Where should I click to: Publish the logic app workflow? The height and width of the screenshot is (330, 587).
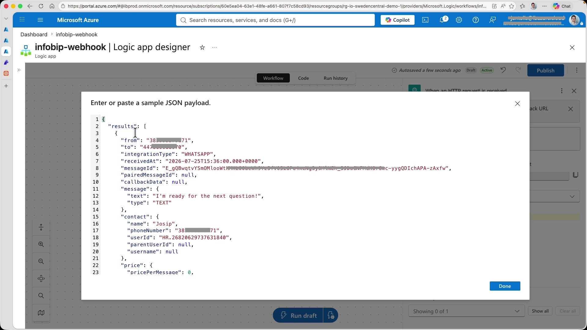(545, 70)
